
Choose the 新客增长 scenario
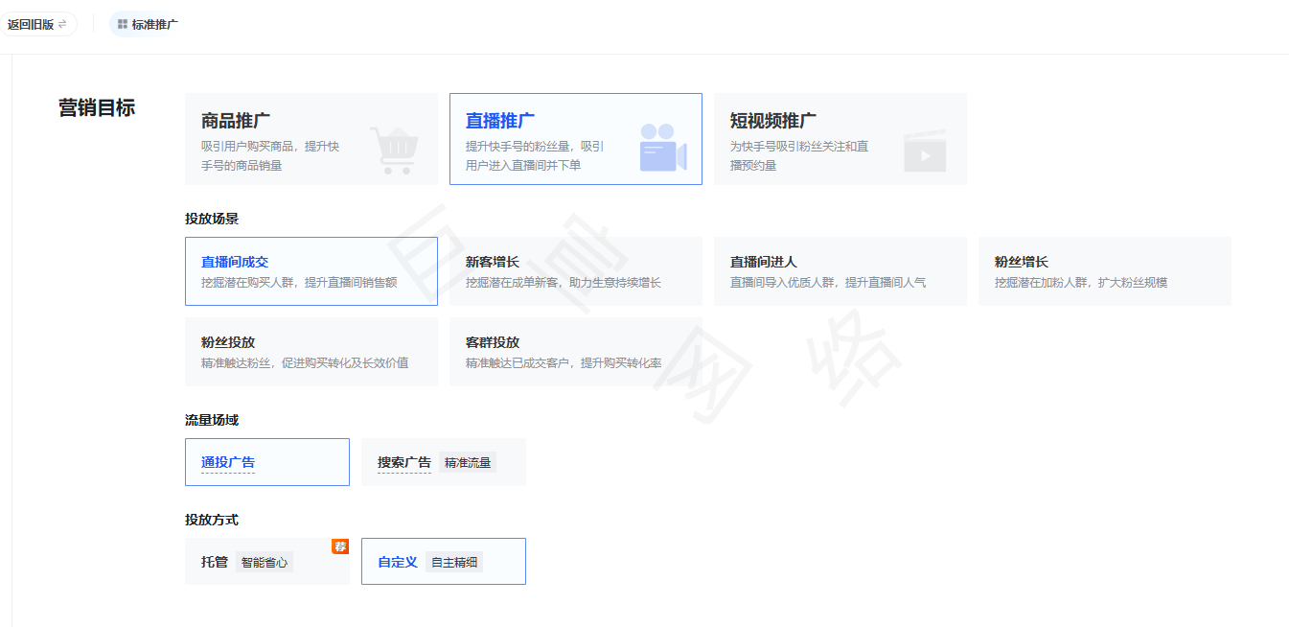coord(575,270)
